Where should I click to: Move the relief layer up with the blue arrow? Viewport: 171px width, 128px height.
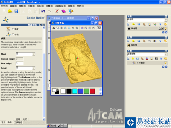coord(163,67)
